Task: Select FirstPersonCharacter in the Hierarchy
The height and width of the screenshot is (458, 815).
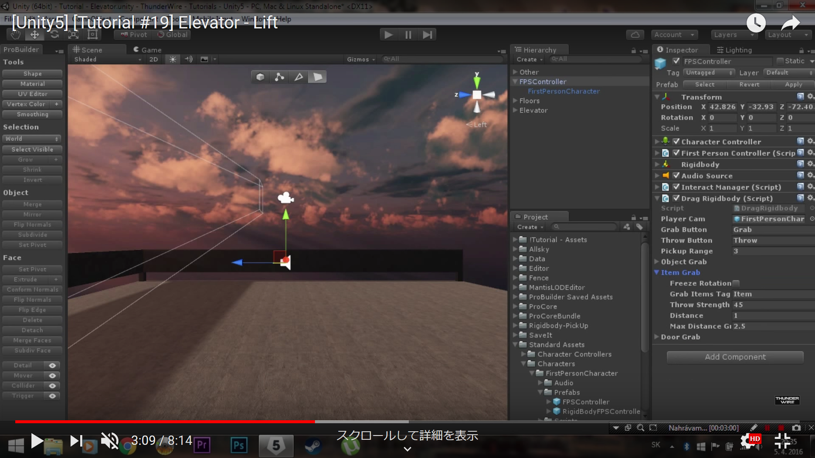Action: click(x=563, y=91)
